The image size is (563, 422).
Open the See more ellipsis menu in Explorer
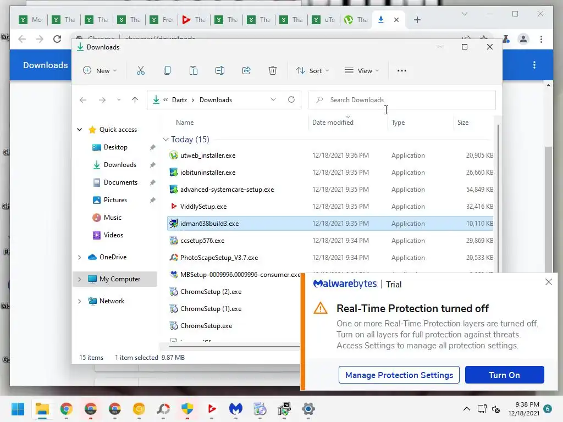pos(402,71)
